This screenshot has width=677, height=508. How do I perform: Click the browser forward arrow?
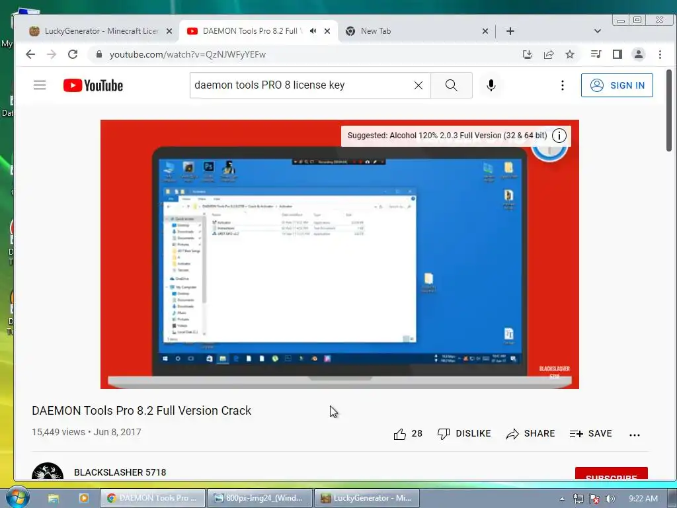coord(52,54)
